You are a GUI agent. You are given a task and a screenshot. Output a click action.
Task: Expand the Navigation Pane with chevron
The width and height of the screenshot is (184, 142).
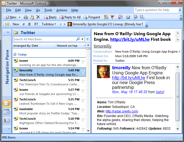click(8, 32)
